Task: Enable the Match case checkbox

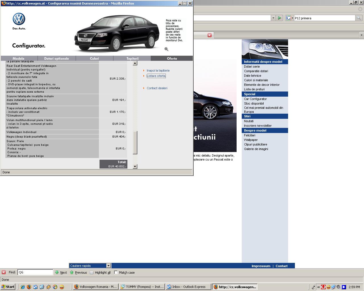Action: [x=116, y=272]
